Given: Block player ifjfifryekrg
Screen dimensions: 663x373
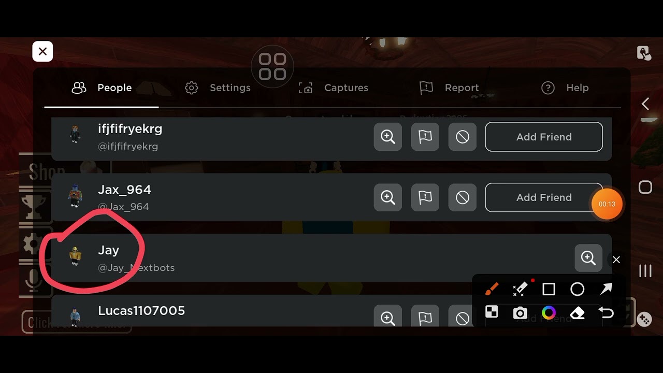Looking at the screenshot, I should click(x=463, y=137).
